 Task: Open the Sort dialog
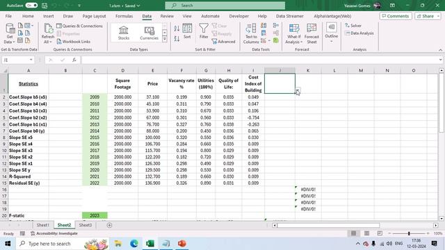coord(187,31)
